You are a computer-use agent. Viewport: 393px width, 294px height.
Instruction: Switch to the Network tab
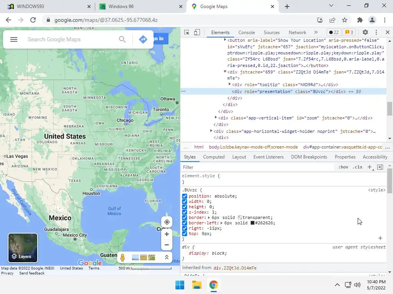[297, 33]
